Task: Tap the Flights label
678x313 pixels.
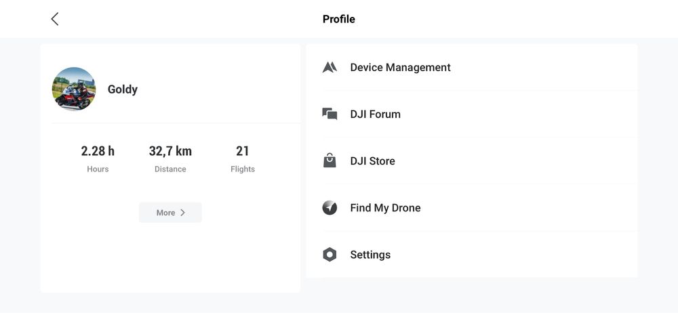Action: pyautogui.click(x=243, y=169)
